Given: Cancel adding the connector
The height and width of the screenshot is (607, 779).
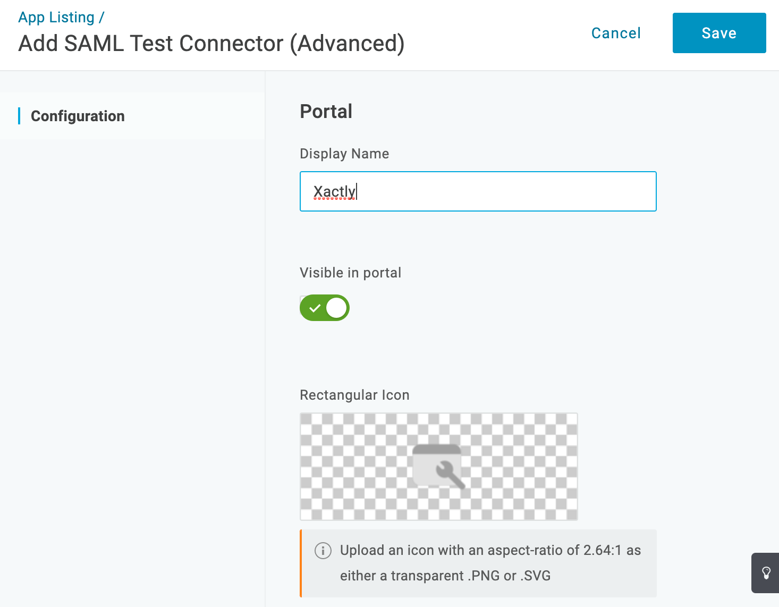Looking at the screenshot, I should point(615,32).
